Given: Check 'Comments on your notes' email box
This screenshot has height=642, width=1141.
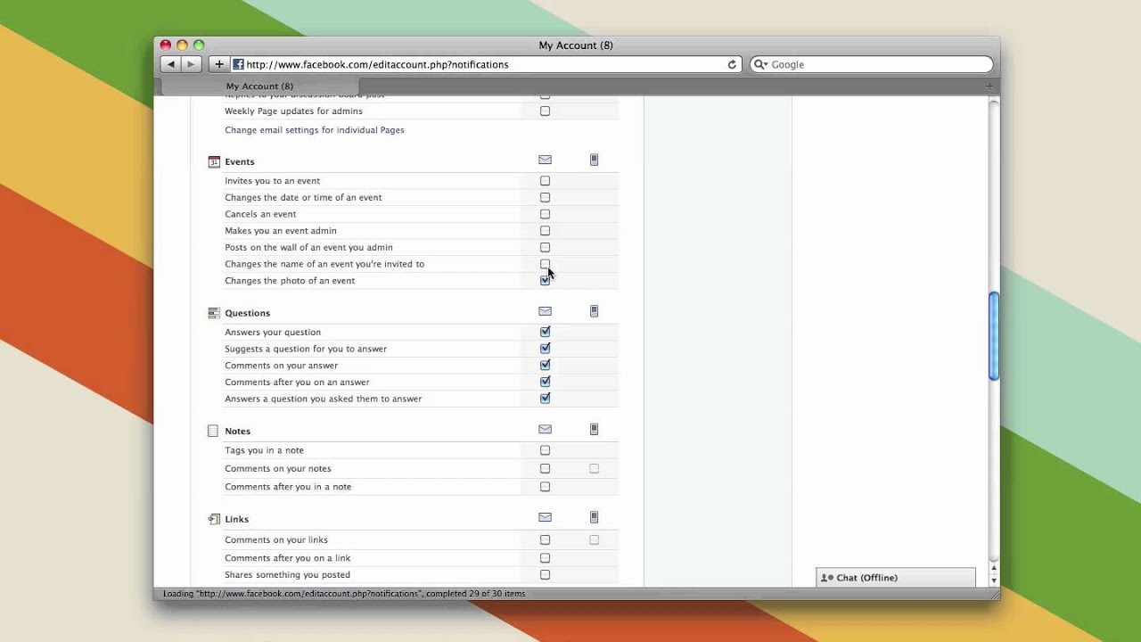Looking at the screenshot, I should pos(545,469).
